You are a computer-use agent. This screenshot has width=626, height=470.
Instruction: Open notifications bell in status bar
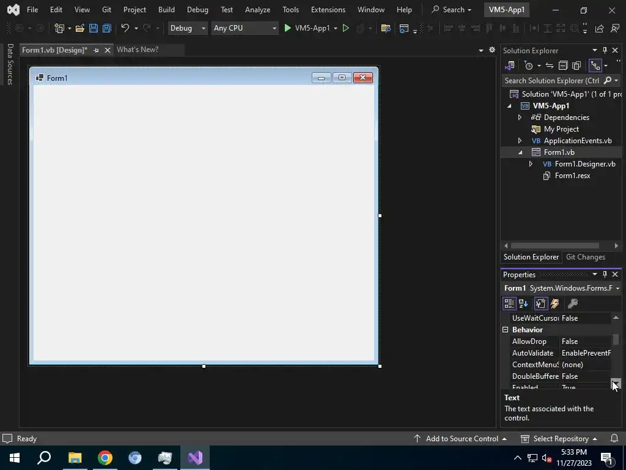tap(614, 438)
